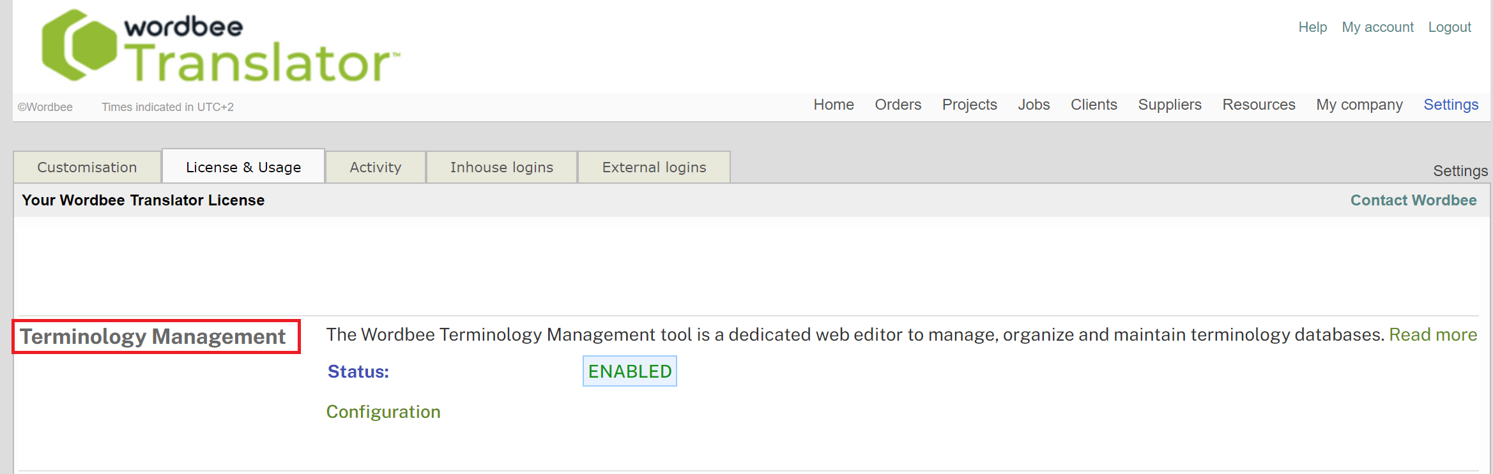Open the Settings menu
The width and height of the screenshot is (1493, 474).
pos(1451,104)
